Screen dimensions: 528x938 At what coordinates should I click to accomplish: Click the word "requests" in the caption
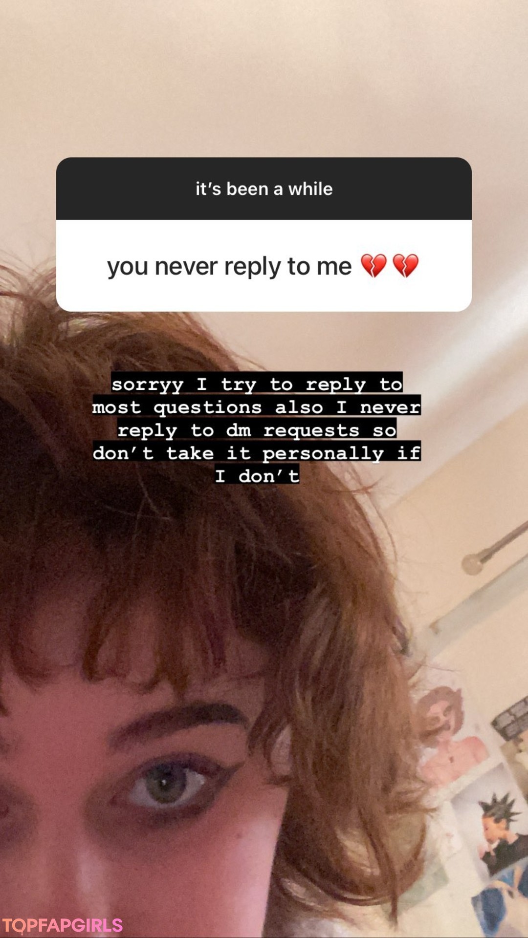pos(311,430)
